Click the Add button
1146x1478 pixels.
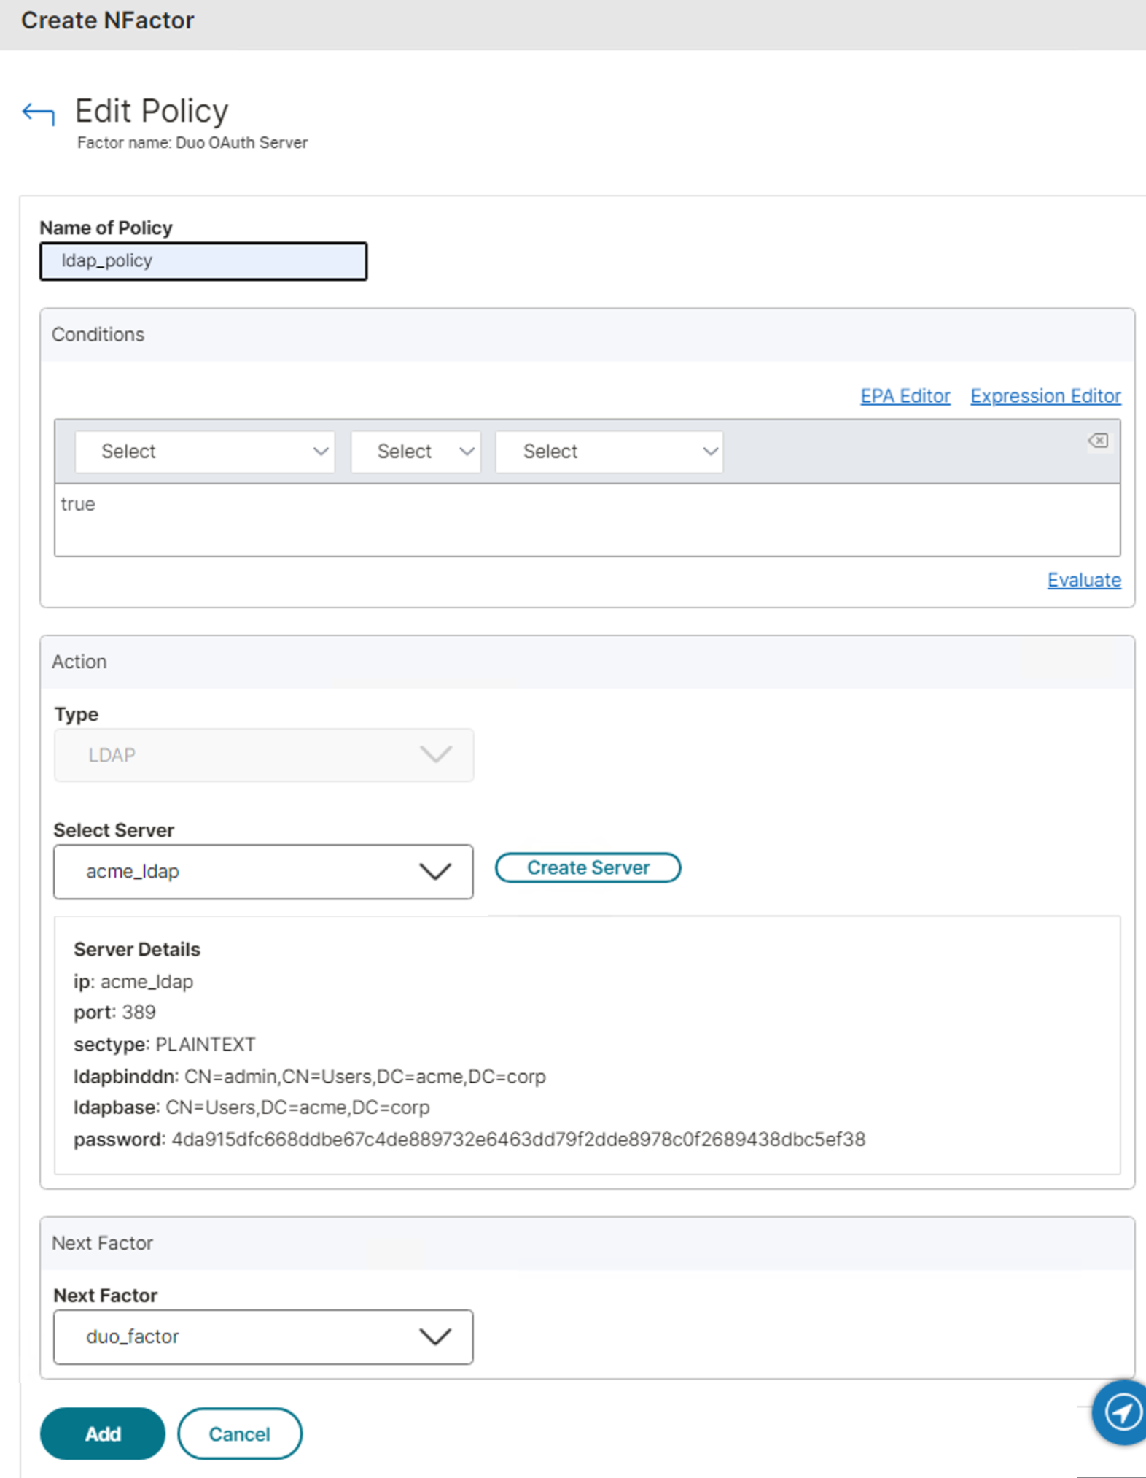tap(103, 1433)
